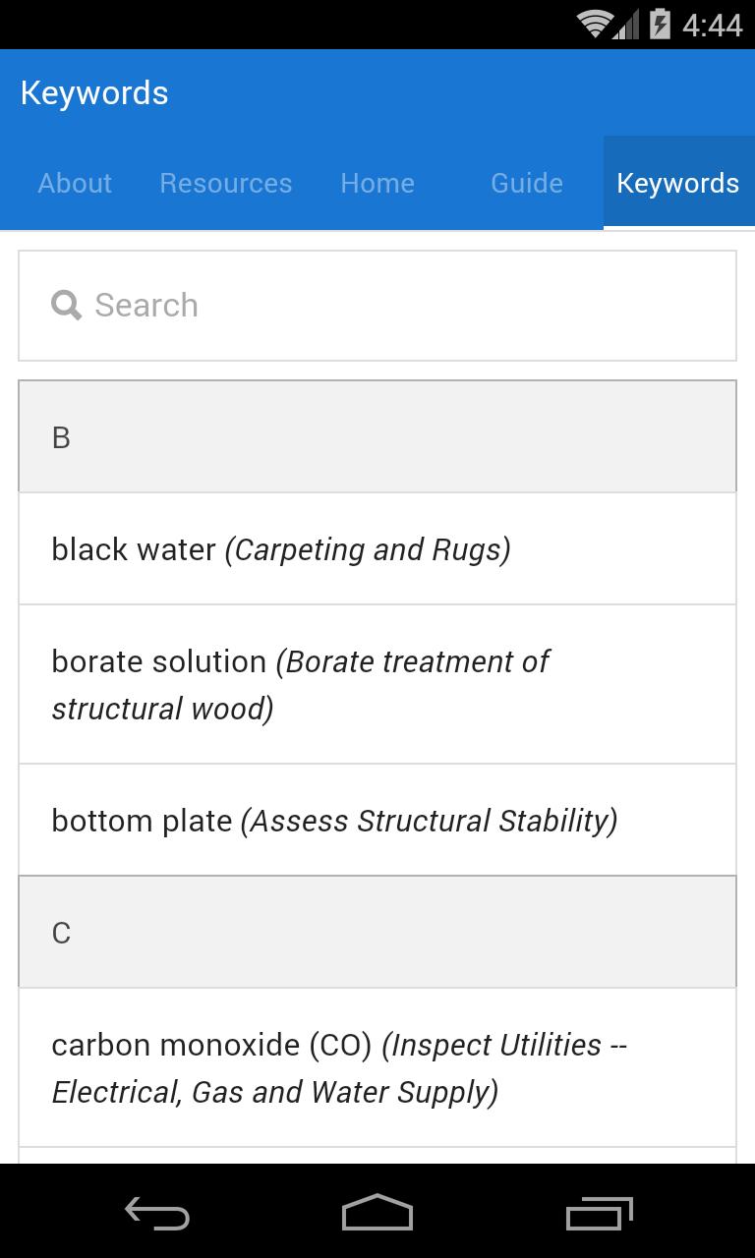755x1258 pixels.
Task: Open the black water keyword entry
Action: point(377,549)
